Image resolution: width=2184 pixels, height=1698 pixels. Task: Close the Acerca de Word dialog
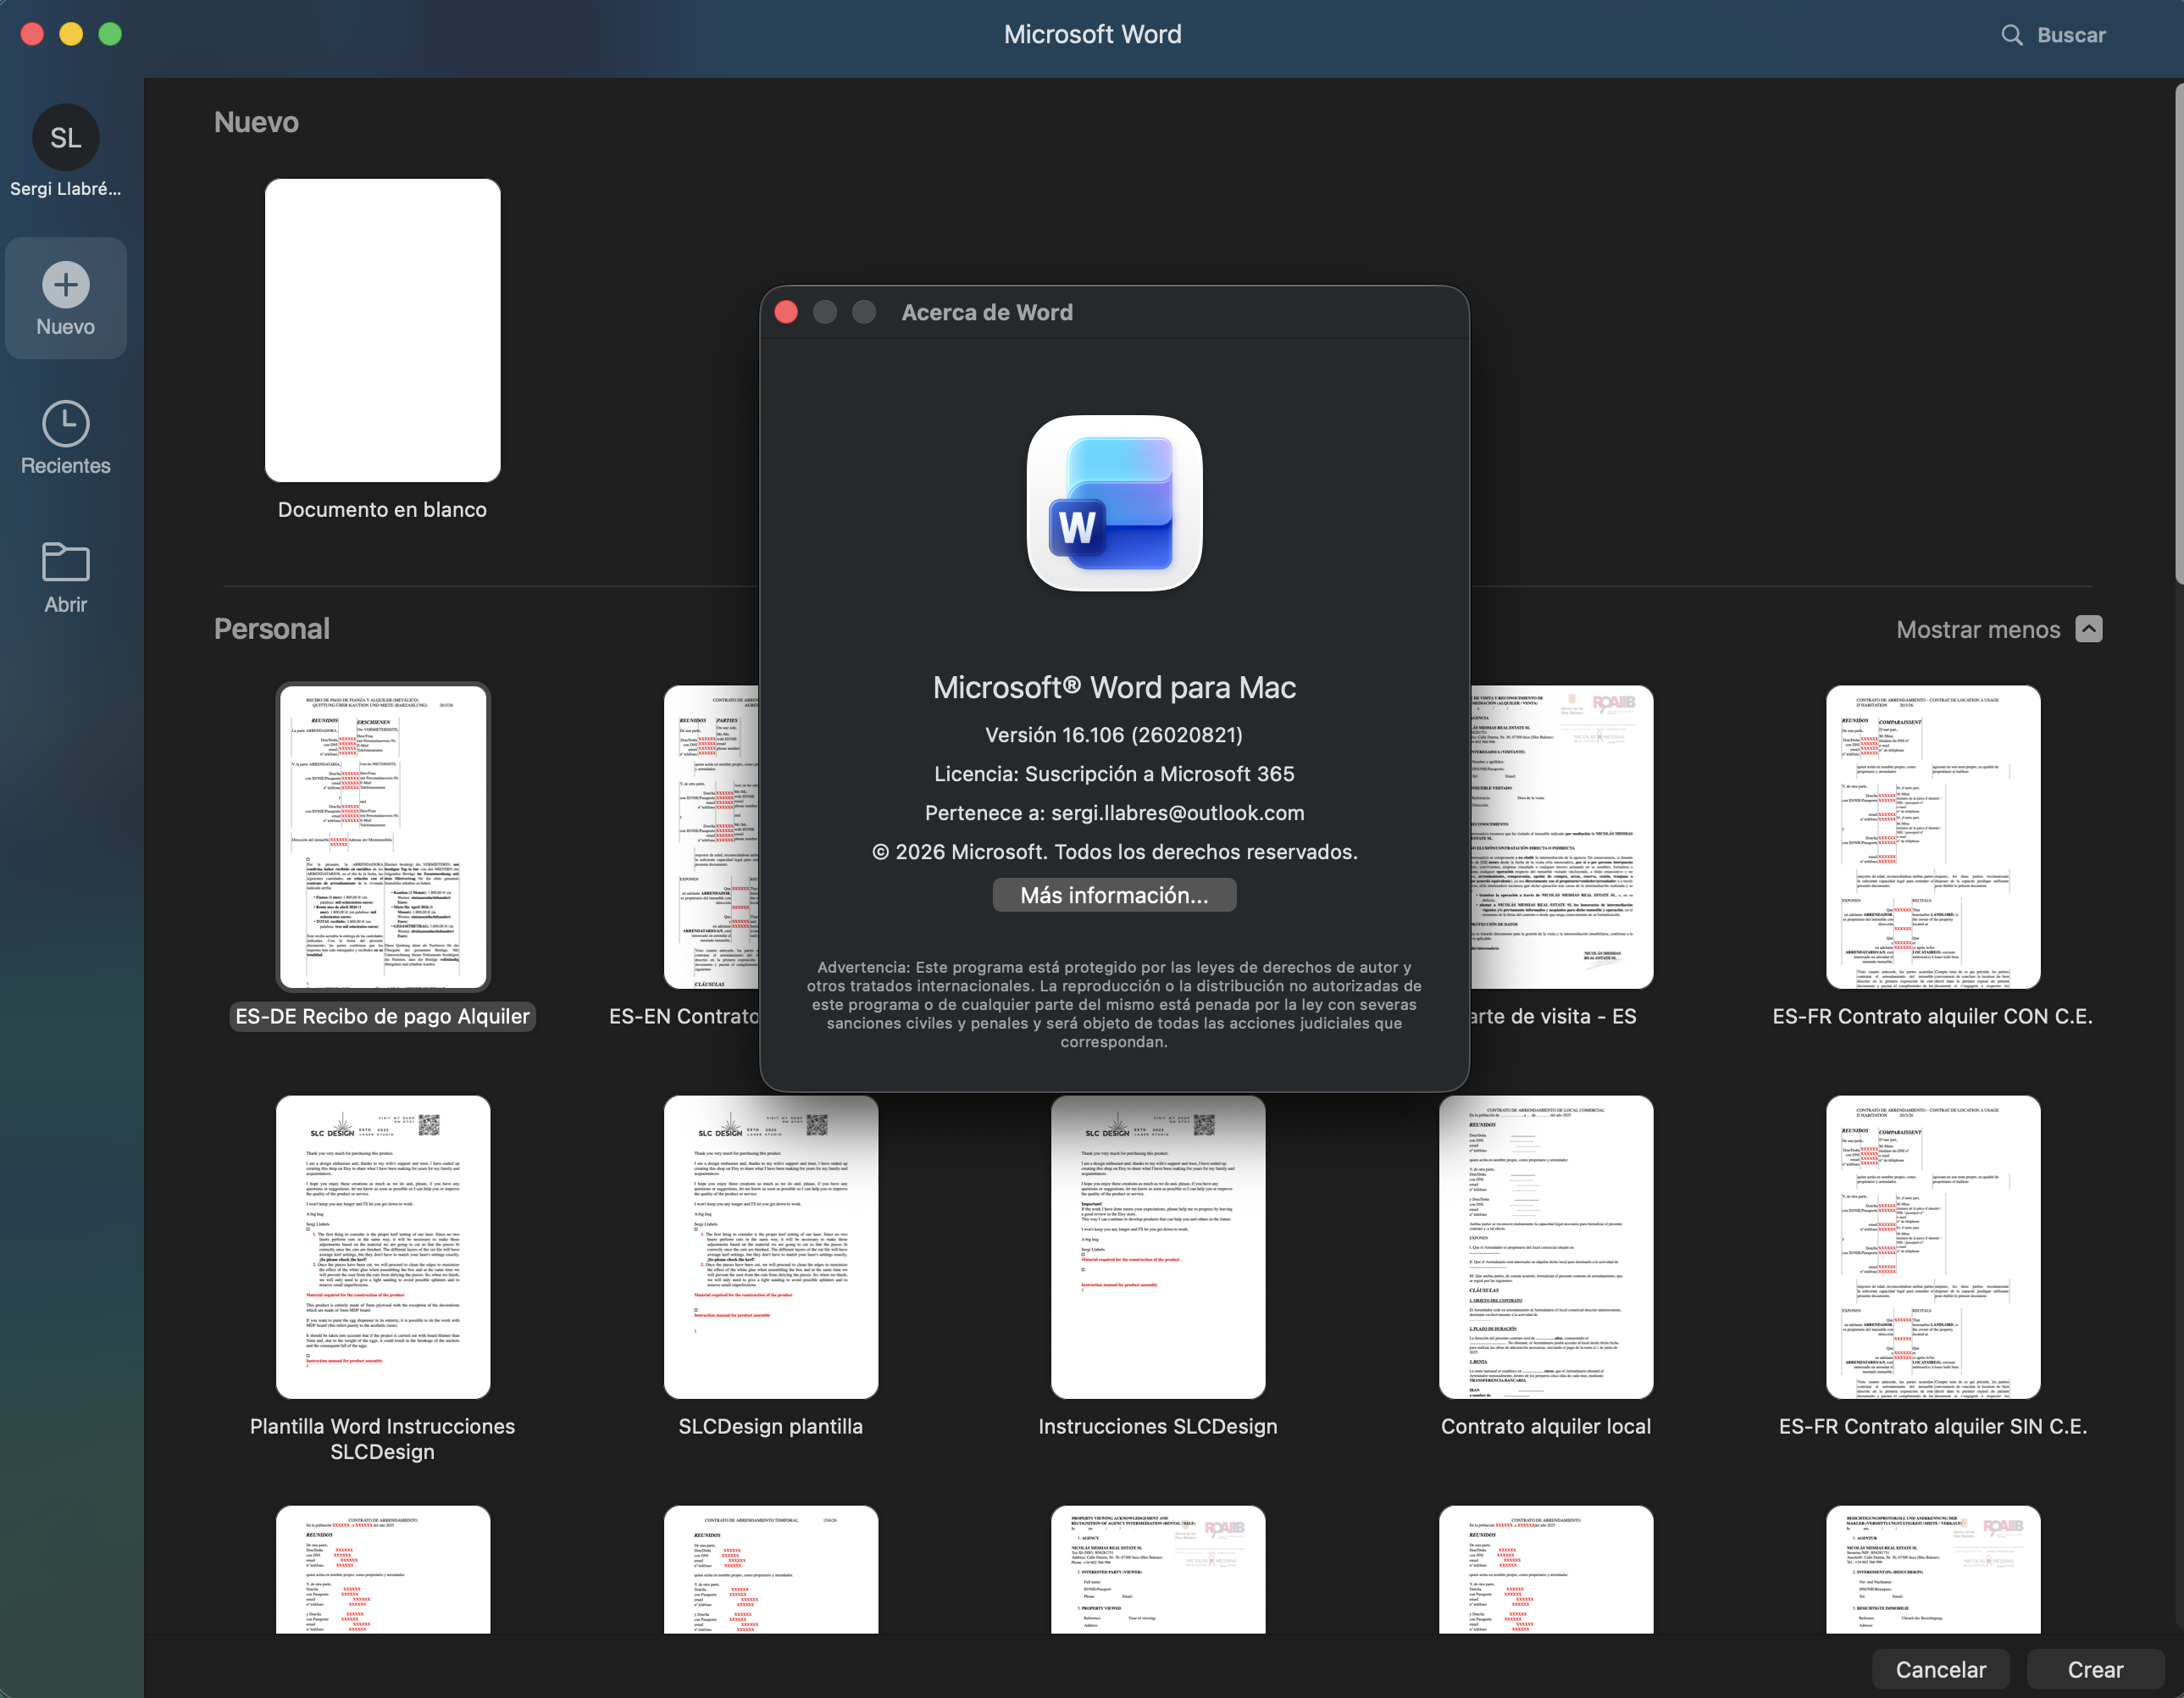pos(786,312)
